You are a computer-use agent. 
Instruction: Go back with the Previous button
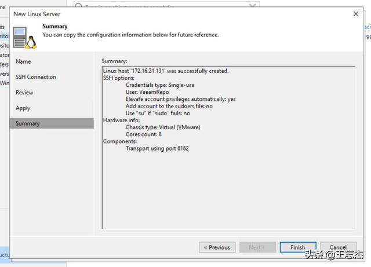coord(217,247)
